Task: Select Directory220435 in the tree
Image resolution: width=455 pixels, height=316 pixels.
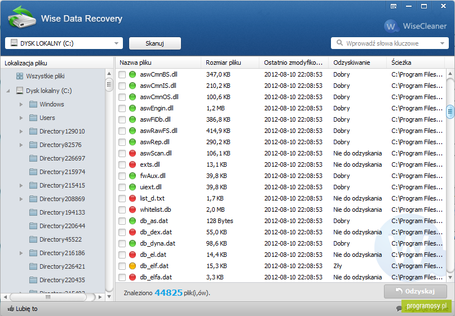Action: 62,280
